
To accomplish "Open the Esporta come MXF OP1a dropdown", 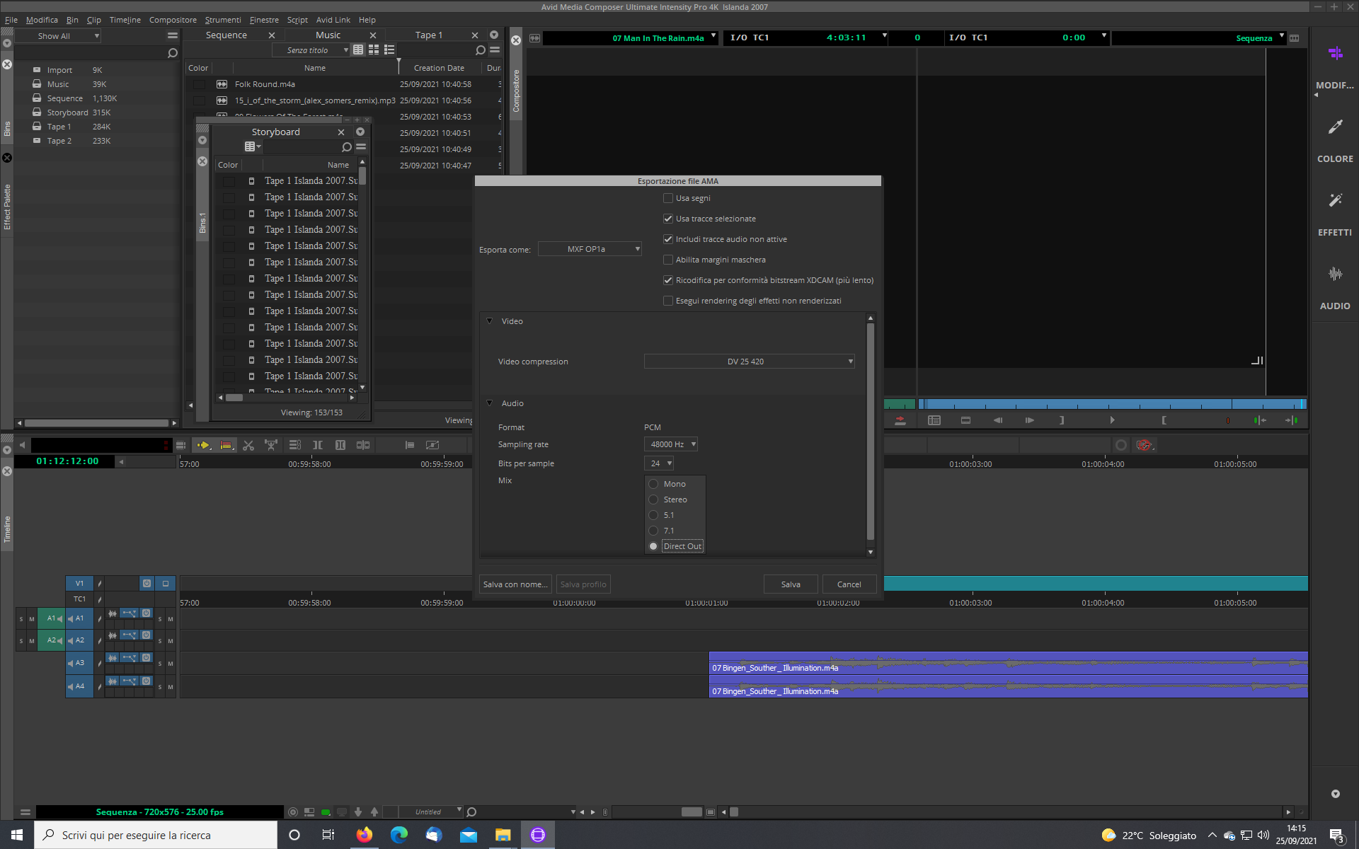I will coord(590,249).
